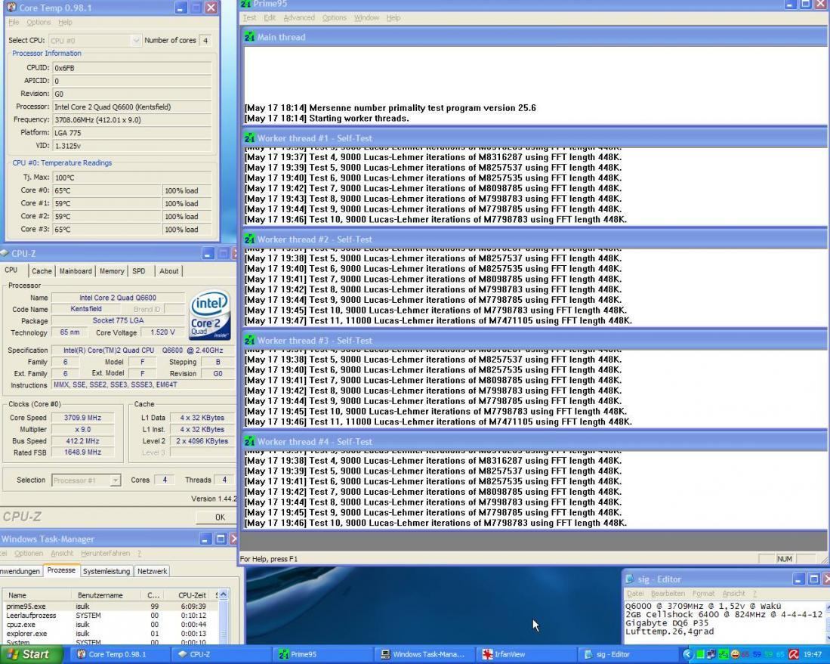Sort processes by Benutzername column header
Image resolution: width=830 pixels, height=664 pixels.
108,595
